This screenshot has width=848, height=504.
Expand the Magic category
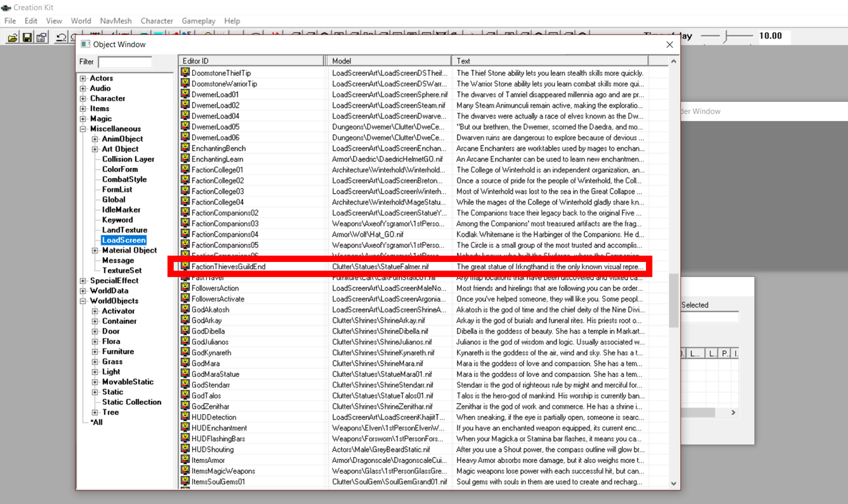(x=83, y=119)
